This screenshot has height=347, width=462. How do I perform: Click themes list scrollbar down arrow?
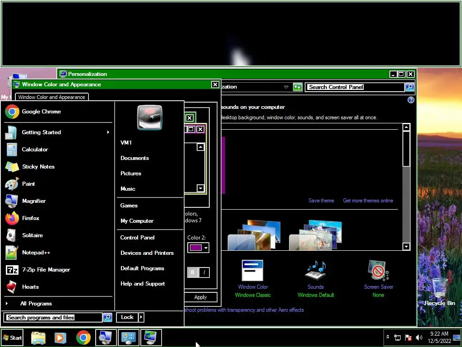click(x=407, y=246)
